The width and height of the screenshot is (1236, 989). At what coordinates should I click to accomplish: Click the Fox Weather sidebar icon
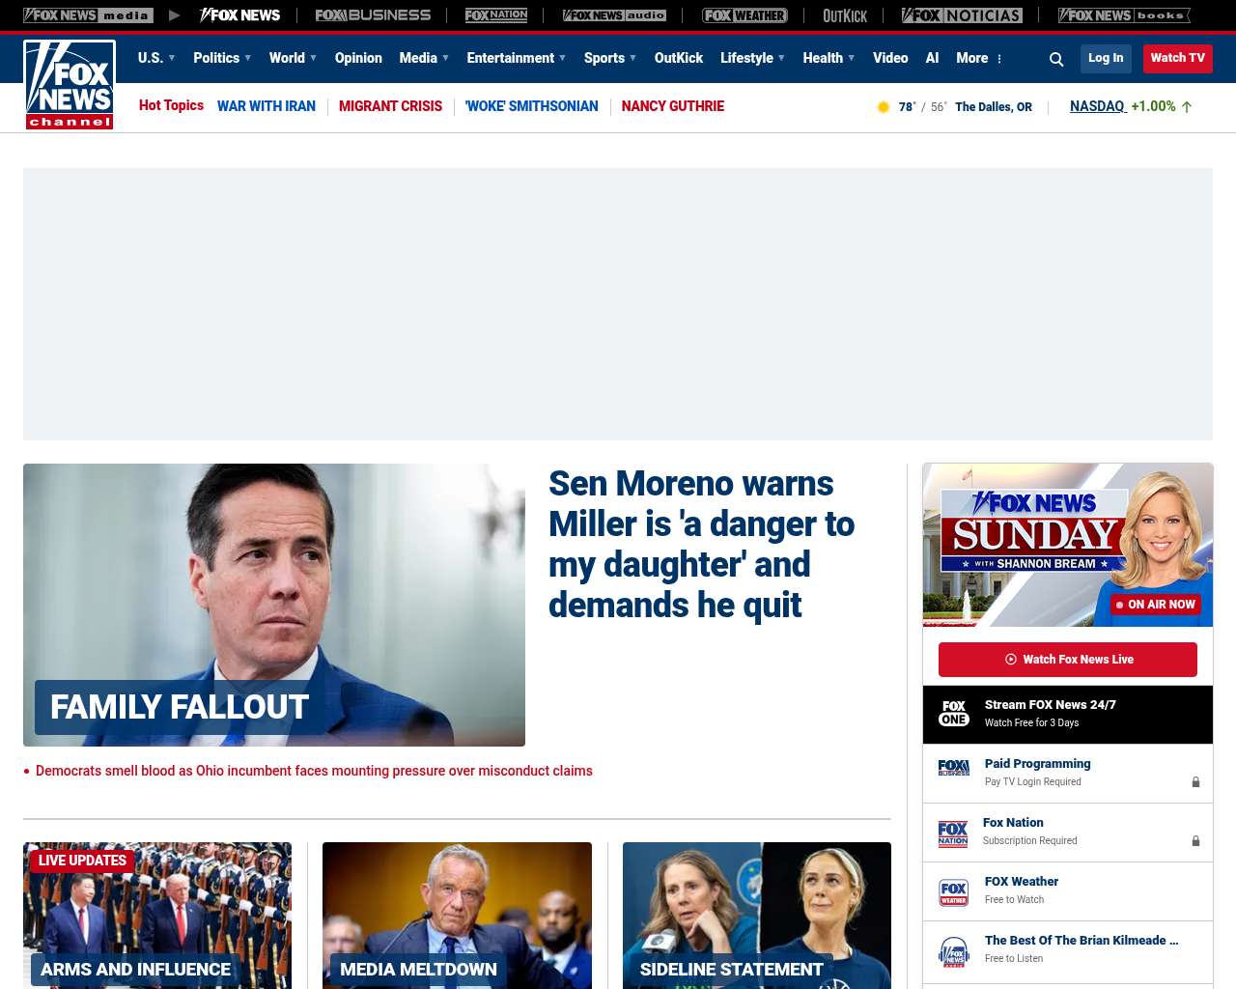click(954, 891)
